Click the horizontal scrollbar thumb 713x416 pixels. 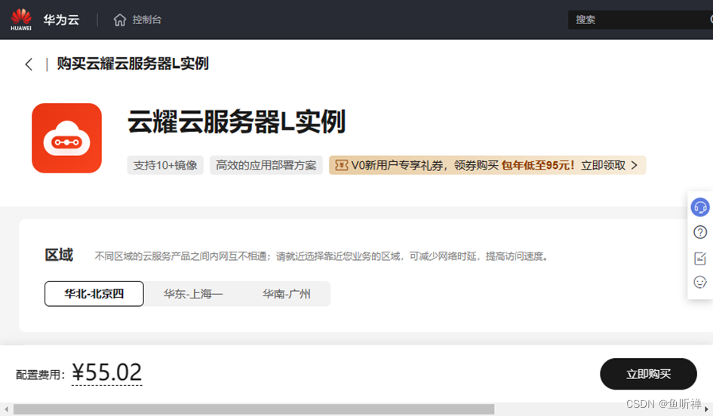tap(254, 409)
